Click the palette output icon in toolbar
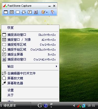The height and width of the screenshot is (109, 98). [43, 12]
